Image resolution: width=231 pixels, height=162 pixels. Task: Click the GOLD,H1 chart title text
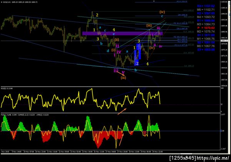click(x=7, y=2)
